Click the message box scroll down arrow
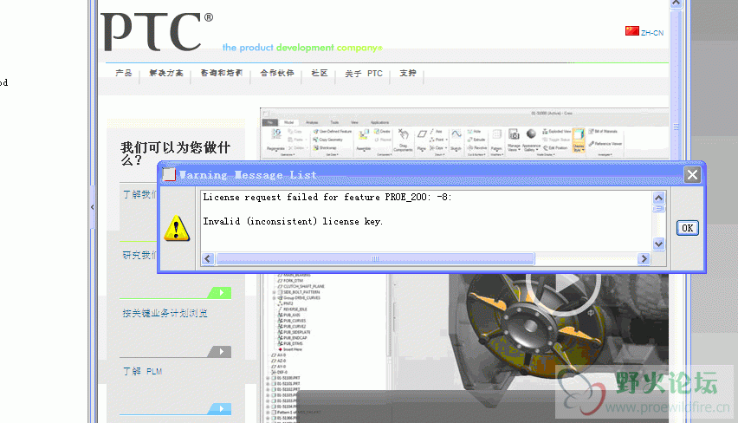Image resolution: width=738 pixels, height=423 pixels. [x=658, y=244]
